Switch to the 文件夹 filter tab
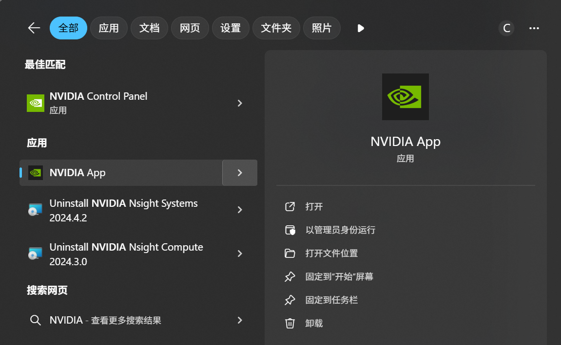Screen dimensions: 561x345 tap(276, 28)
